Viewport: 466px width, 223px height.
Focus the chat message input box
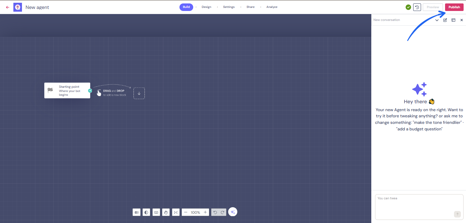point(419,207)
